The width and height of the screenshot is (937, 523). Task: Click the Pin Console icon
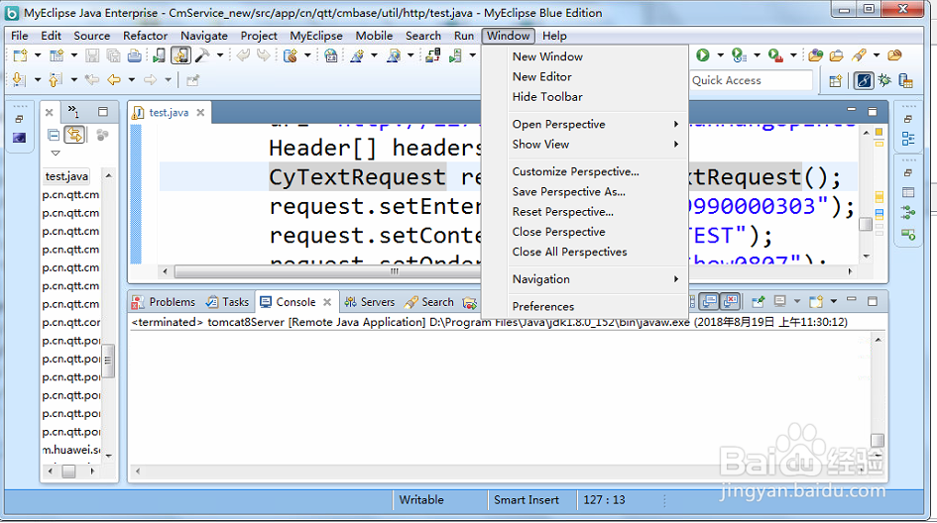click(759, 301)
